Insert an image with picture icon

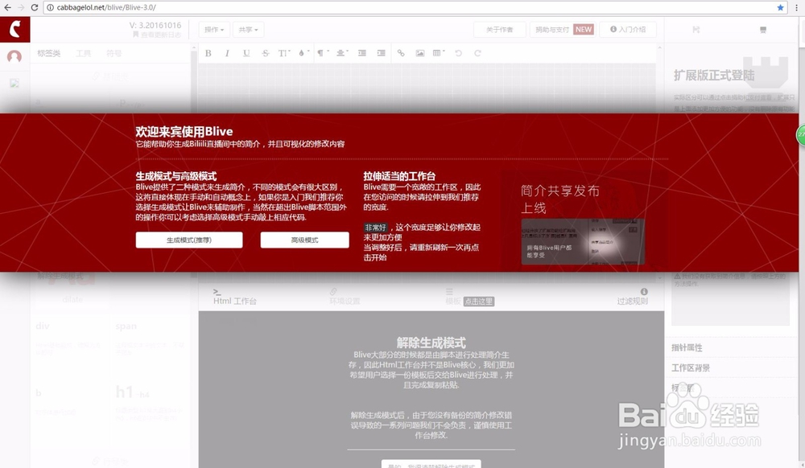click(x=420, y=53)
